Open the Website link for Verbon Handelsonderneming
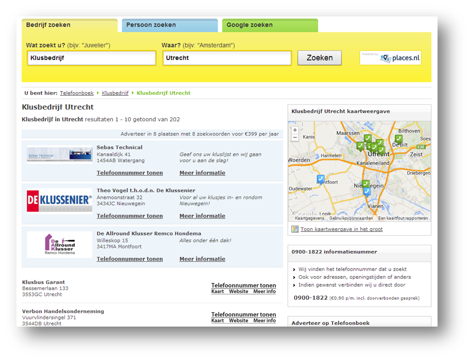 click(238, 320)
